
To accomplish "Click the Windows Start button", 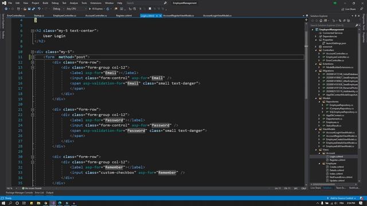I will tap(3, 203).
